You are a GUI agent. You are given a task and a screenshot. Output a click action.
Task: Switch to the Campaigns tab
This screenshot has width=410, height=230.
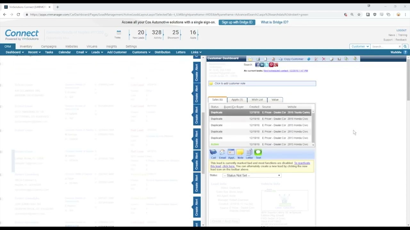[x=49, y=46]
